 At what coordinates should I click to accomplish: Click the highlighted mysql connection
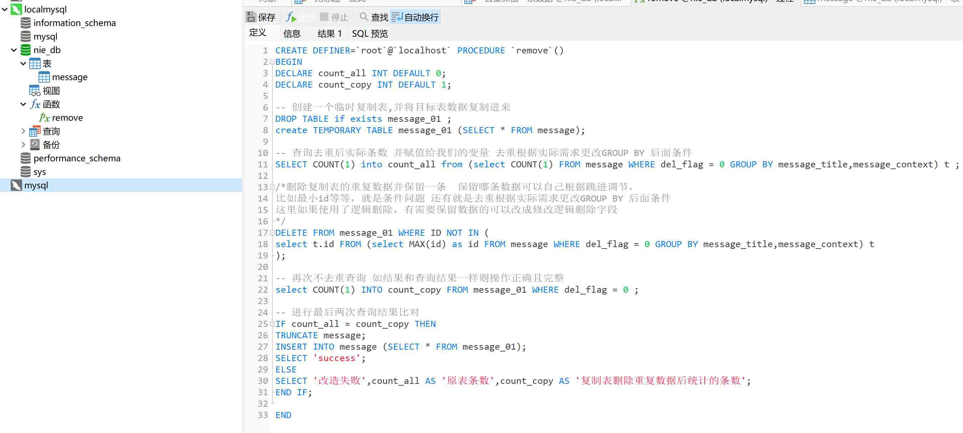point(36,186)
